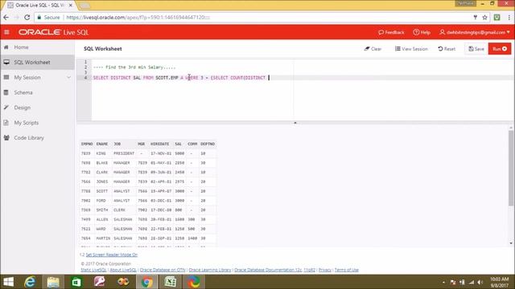Click the Oracle Live SQL logo
This screenshot has width=515, height=289.
(x=53, y=32)
